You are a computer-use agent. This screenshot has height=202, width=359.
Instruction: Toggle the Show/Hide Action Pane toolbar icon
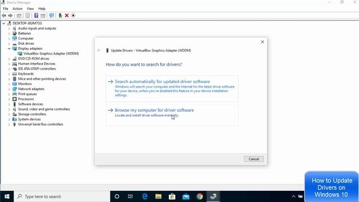[x=43, y=16]
